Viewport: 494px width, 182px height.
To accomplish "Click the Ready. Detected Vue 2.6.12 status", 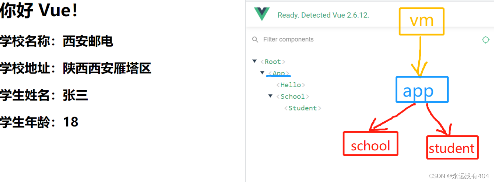I will pyautogui.click(x=323, y=15).
